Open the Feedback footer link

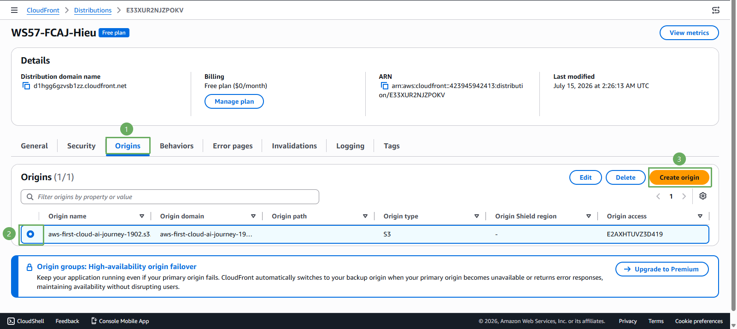67,321
